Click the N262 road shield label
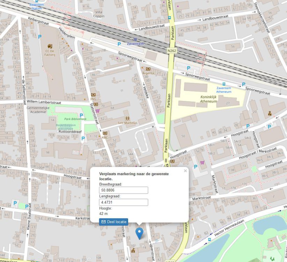This screenshot has height=262, width=287. (x=171, y=51)
